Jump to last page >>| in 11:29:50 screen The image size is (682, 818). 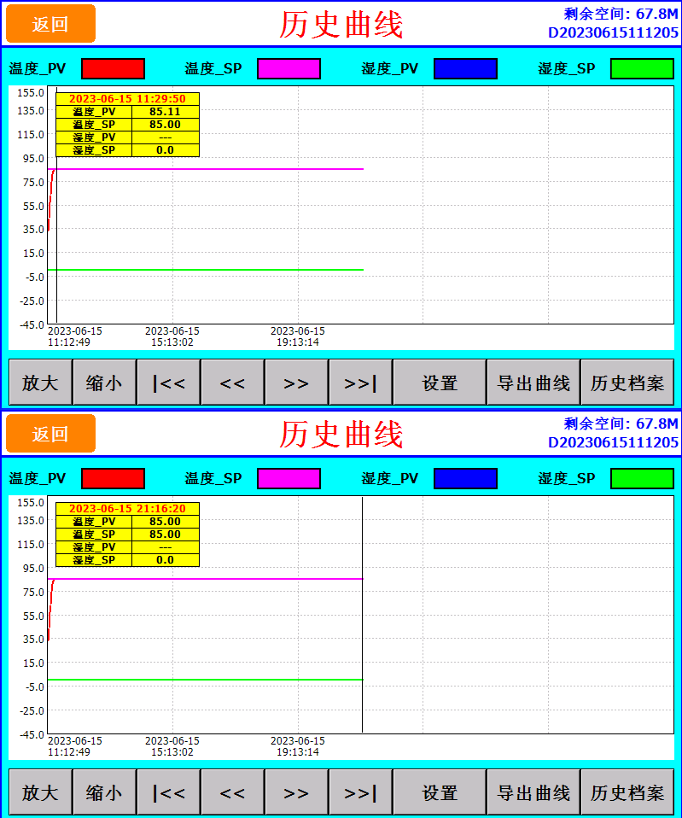click(360, 383)
